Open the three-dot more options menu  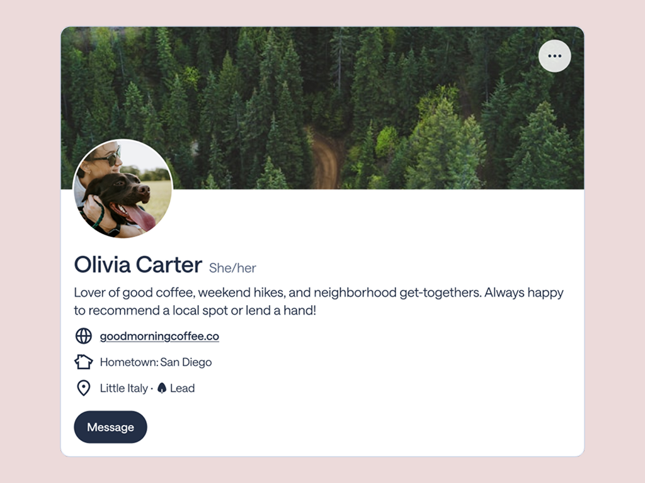tap(554, 56)
